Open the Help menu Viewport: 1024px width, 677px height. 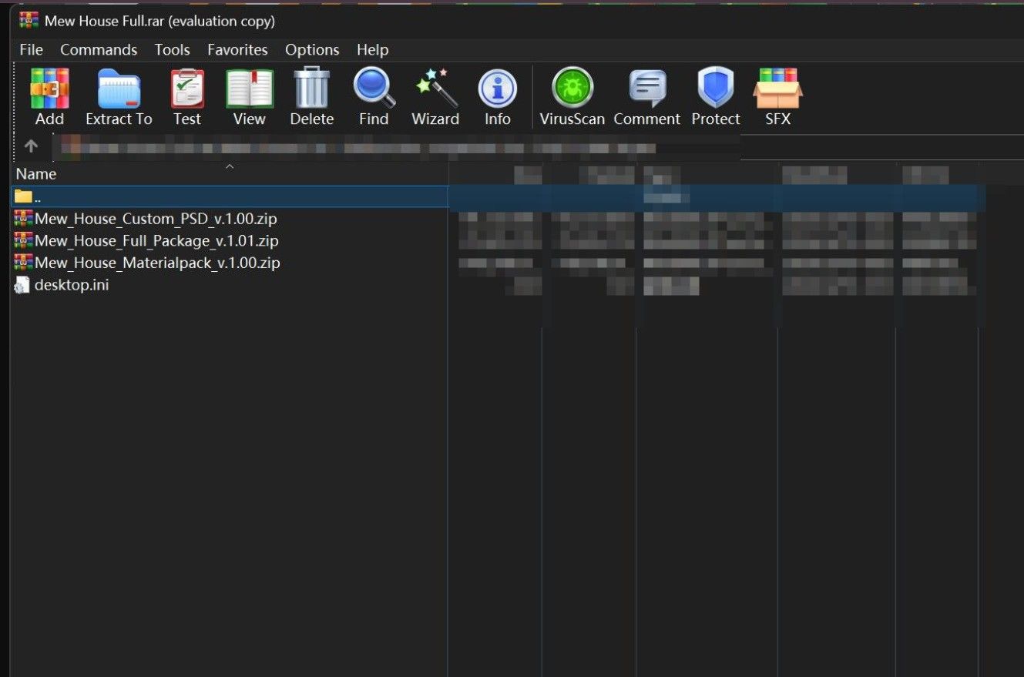[x=372, y=49]
